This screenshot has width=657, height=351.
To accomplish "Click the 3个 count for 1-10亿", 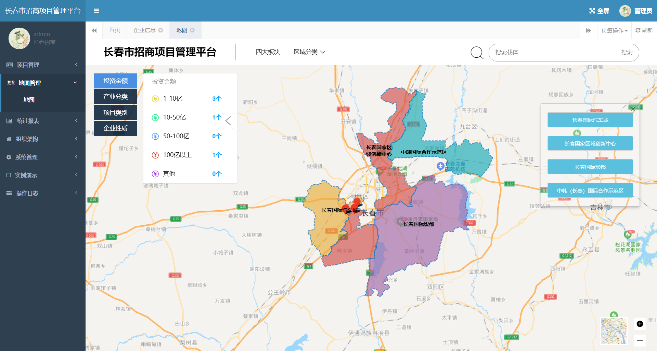I will (x=217, y=99).
